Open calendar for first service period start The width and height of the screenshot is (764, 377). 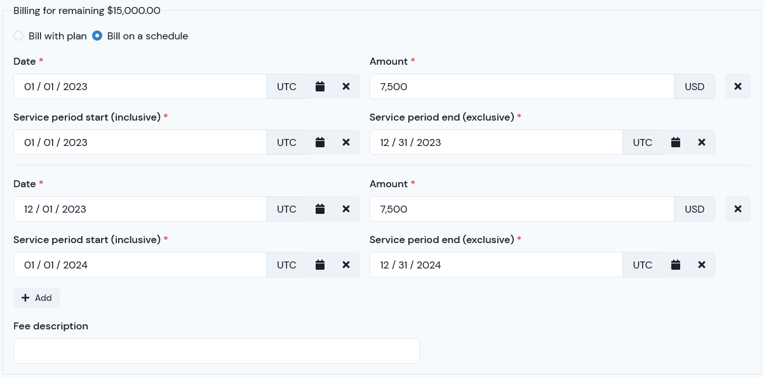point(320,142)
